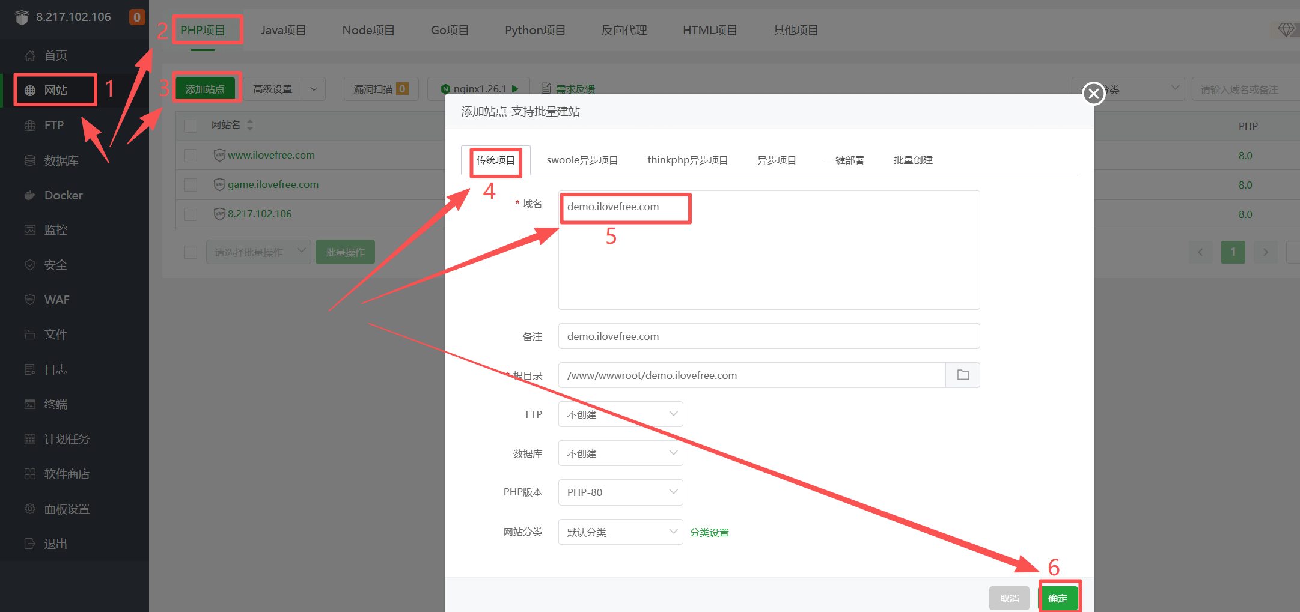The image size is (1300, 612).
Task: Check the select-all checkbox in site list
Action: click(x=190, y=126)
